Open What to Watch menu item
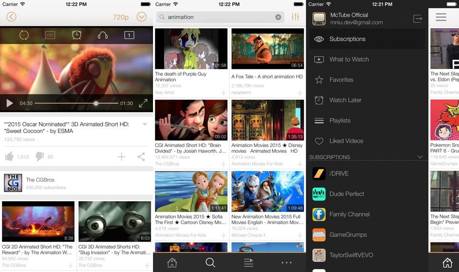459x272 pixels. pyautogui.click(x=367, y=59)
